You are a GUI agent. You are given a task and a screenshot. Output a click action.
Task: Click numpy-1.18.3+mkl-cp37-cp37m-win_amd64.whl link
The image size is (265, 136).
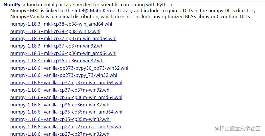(63, 38)
